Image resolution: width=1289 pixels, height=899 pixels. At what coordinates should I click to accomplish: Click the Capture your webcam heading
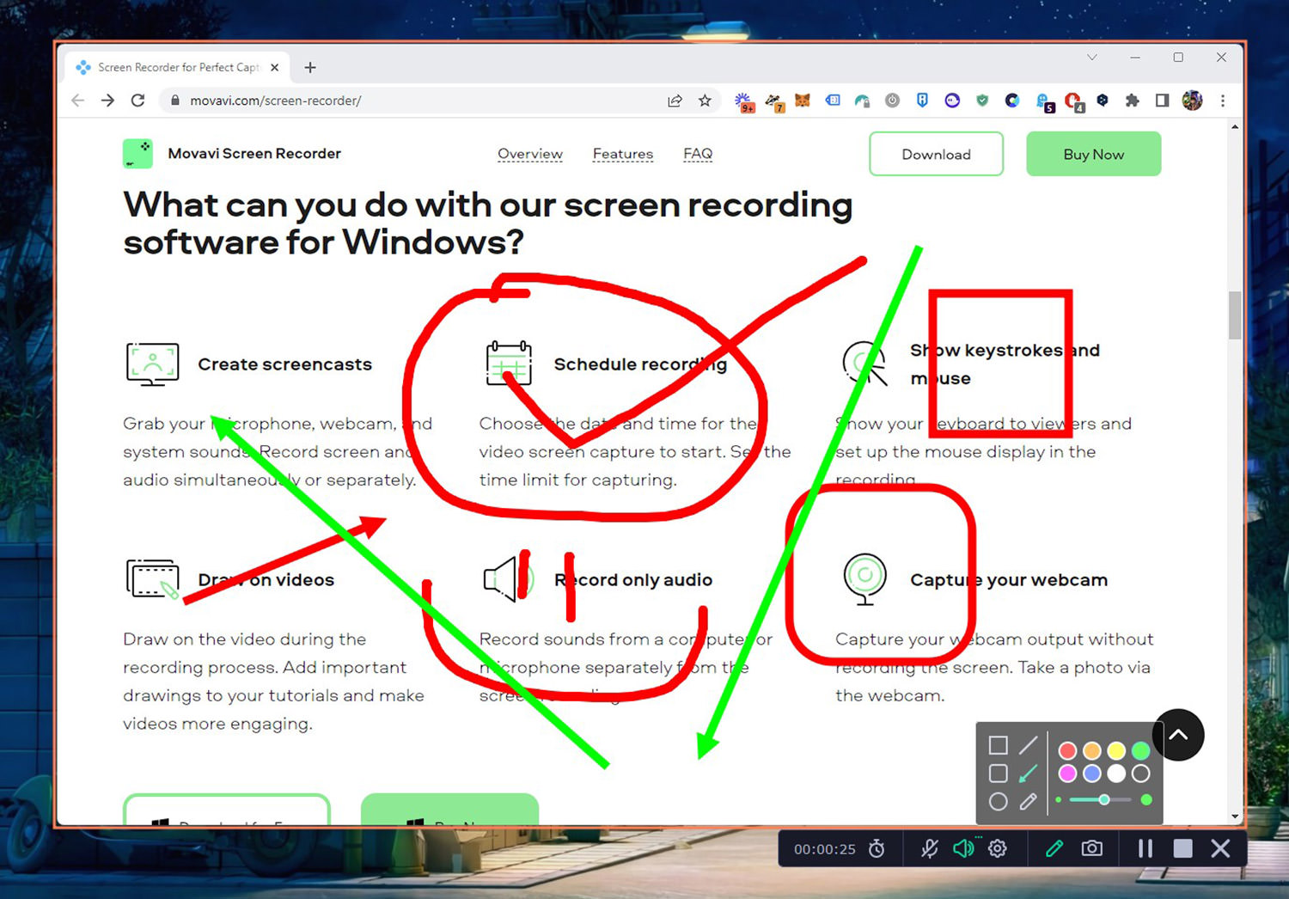[x=1009, y=580]
